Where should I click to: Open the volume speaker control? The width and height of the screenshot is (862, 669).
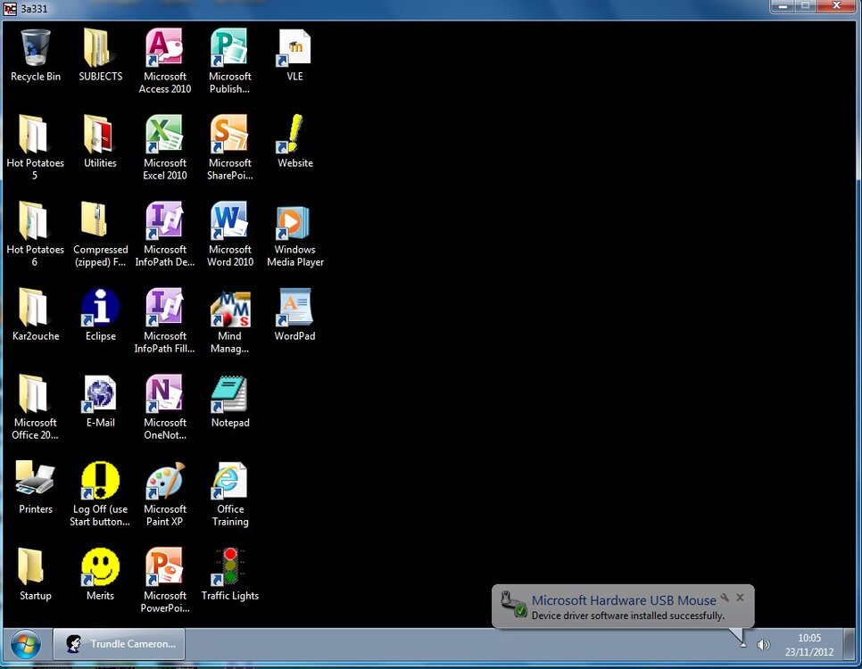pyautogui.click(x=763, y=645)
